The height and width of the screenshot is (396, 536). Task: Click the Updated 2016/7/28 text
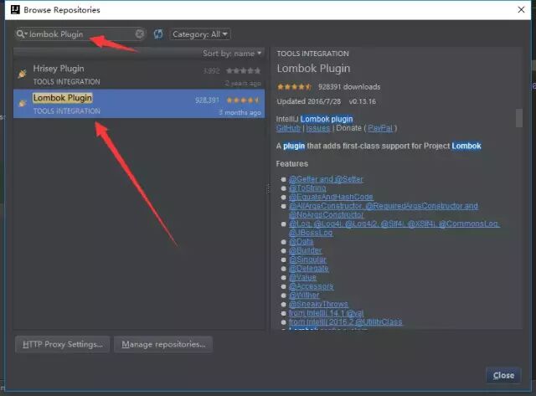tap(309, 101)
